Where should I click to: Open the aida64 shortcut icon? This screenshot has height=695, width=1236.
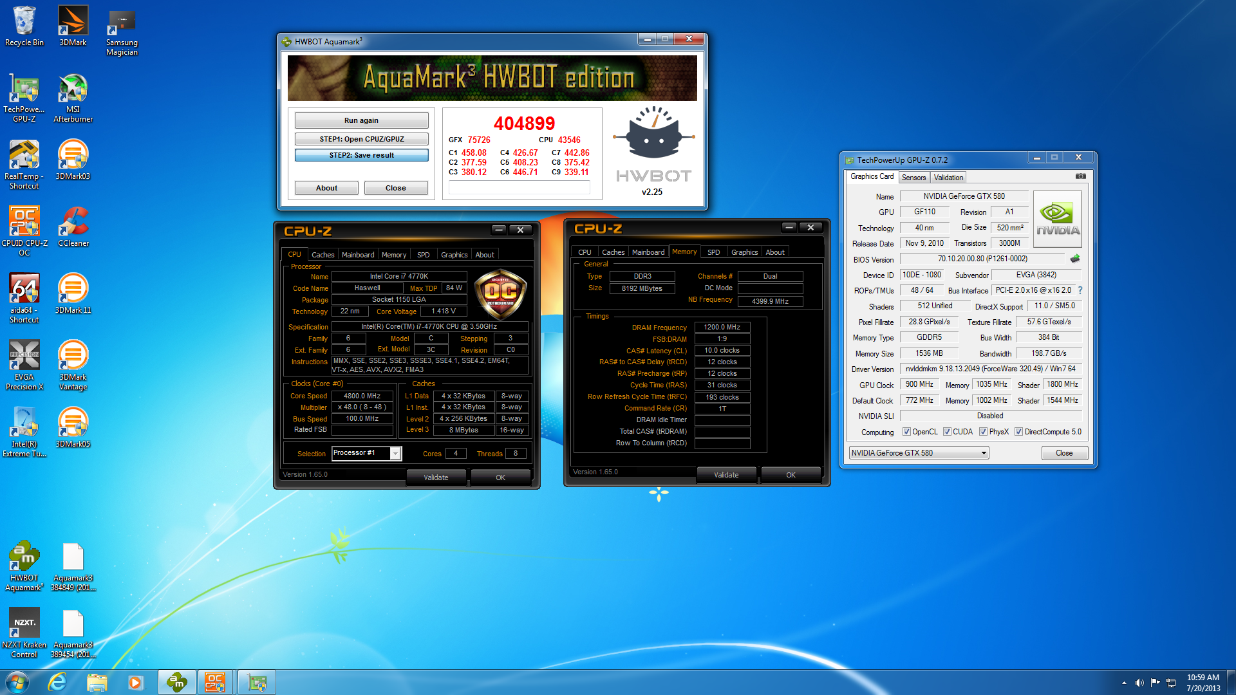pos(24,299)
